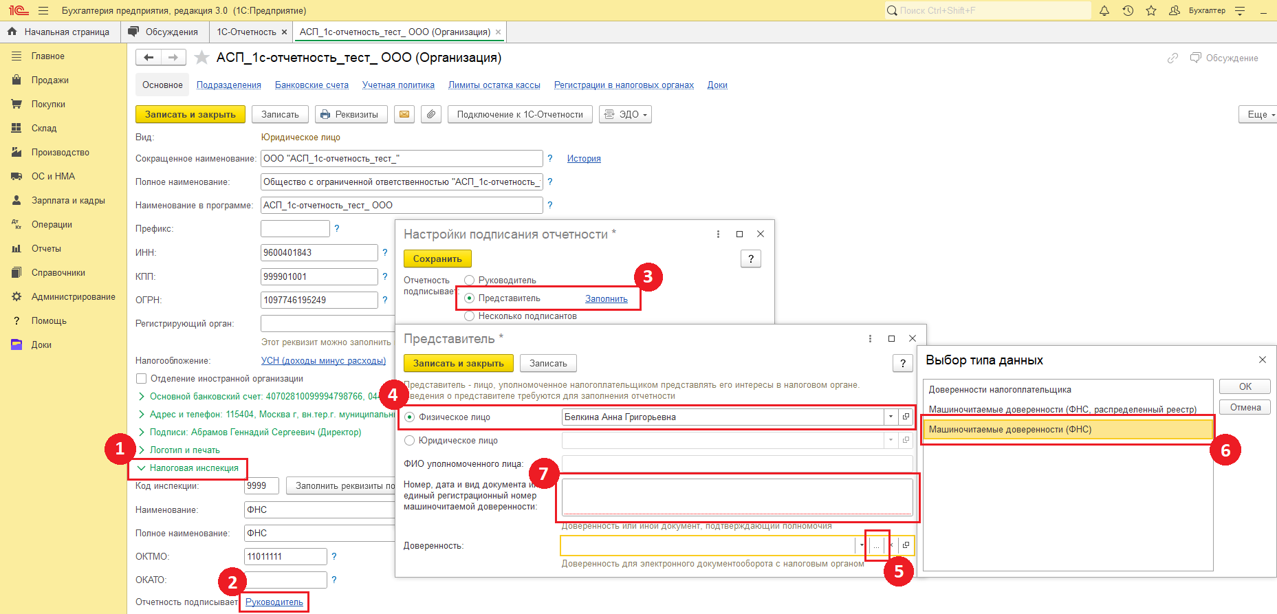Image resolution: width=1277 pixels, height=614 pixels.
Task: Open the Еще dropdown menu
Action: coord(1258,114)
